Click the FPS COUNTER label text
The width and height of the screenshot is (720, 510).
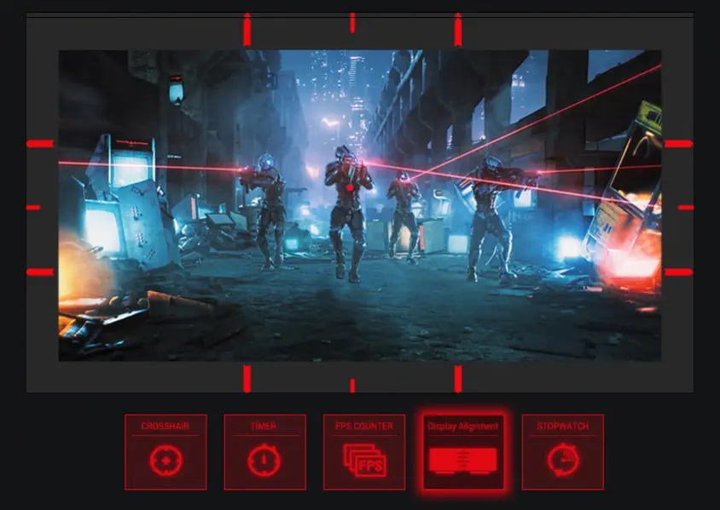click(364, 426)
